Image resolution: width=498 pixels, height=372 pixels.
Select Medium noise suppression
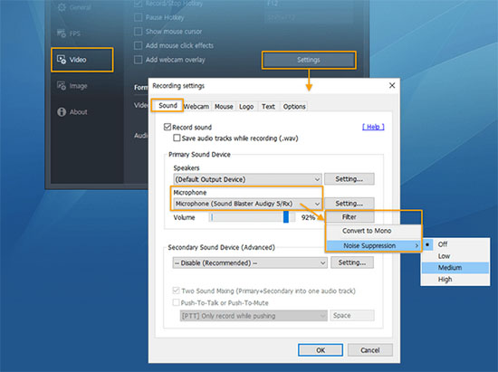(x=455, y=268)
